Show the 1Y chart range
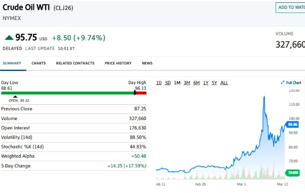Image resolution: width=305 pixels, height=193 pixels. [x=206, y=83]
